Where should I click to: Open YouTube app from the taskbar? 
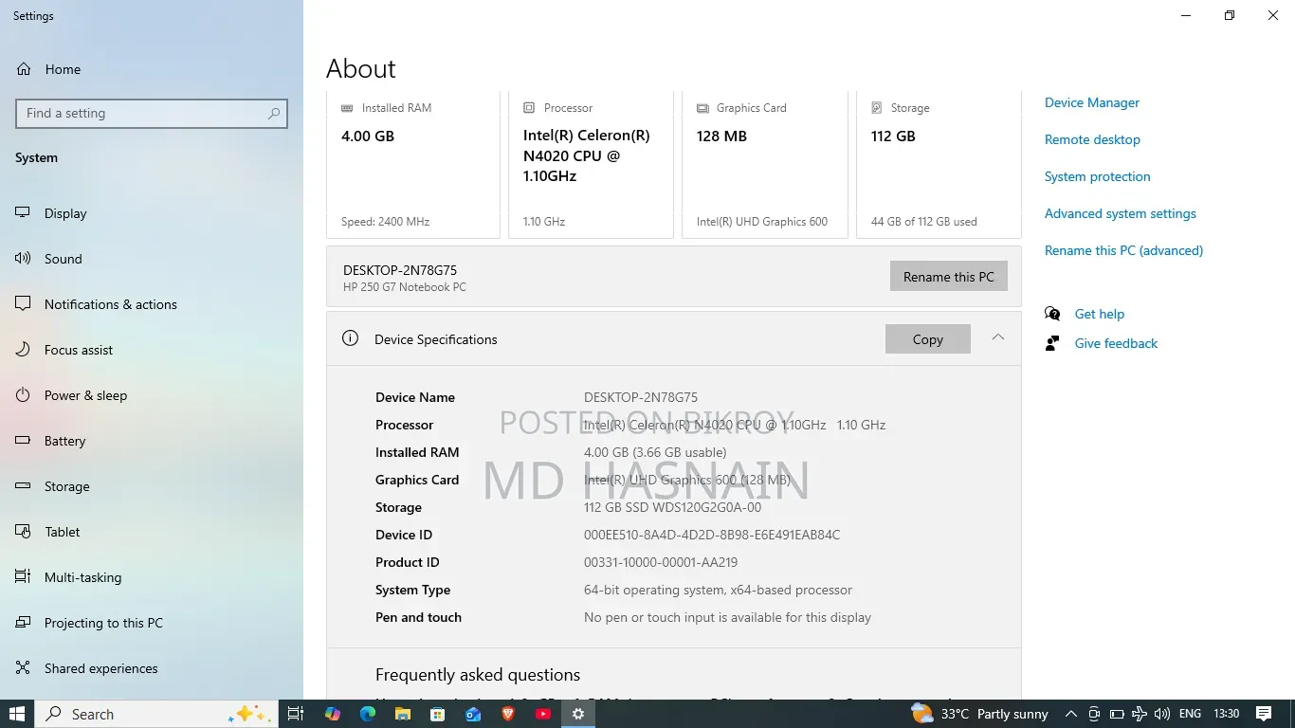pos(543,714)
